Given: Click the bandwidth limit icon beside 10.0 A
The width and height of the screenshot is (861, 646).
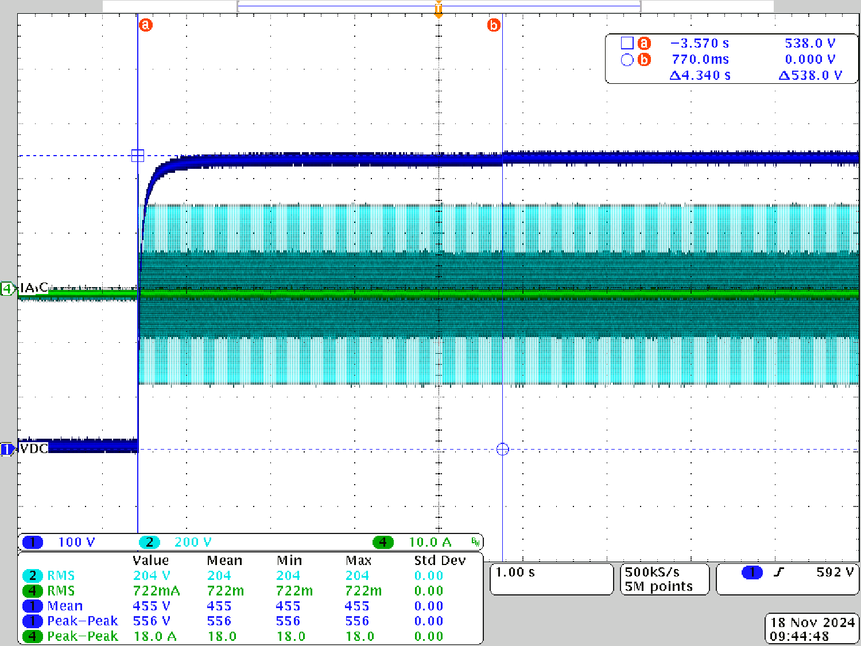Looking at the screenshot, I should pyautogui.click(x=475, y=541).
